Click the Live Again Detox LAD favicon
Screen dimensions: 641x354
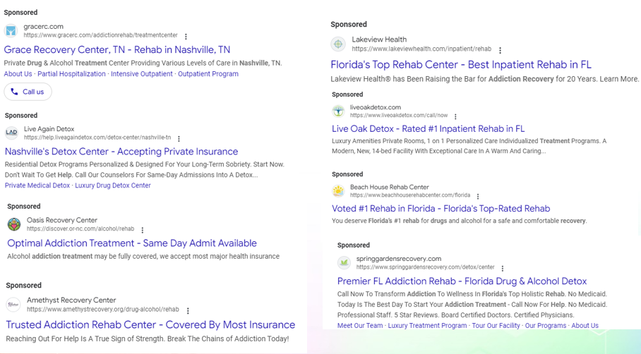11,133
